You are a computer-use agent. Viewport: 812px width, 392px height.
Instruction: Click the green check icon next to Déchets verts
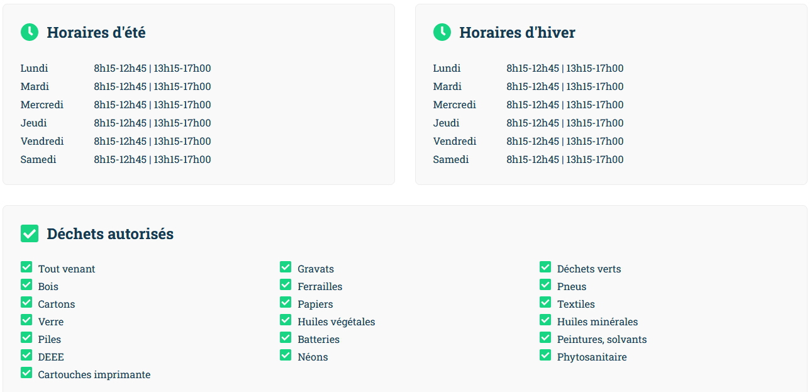click(545, 267)
